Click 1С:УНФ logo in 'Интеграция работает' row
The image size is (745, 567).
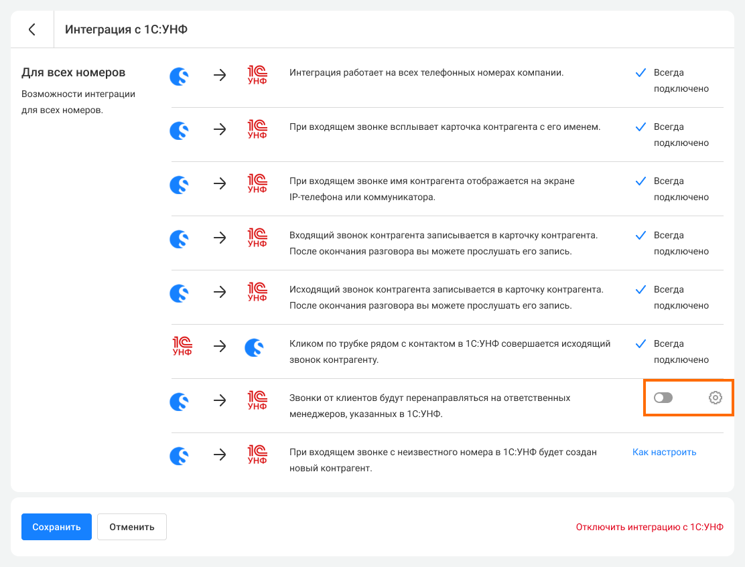pos(257,75)
